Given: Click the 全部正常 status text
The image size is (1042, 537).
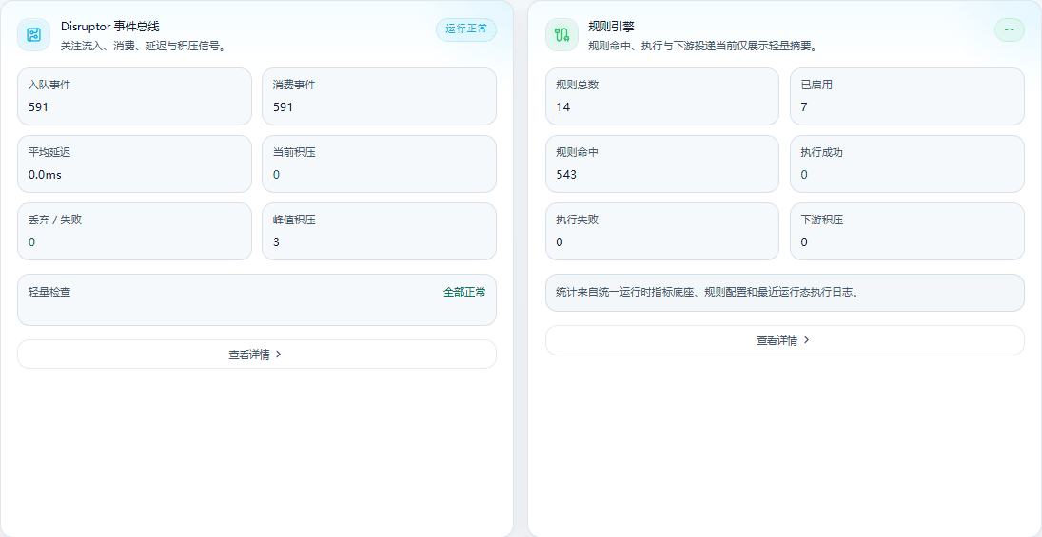Looking at the screenshot, I should point(464,292).
